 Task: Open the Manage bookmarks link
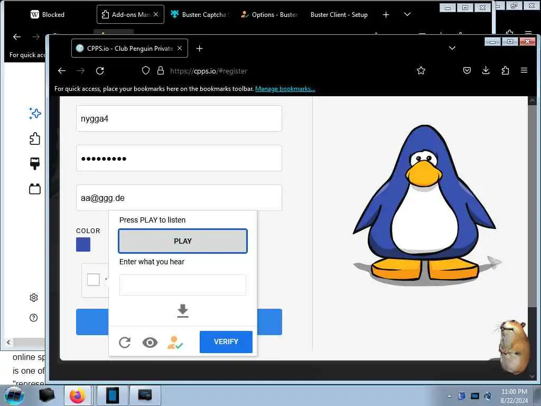point(285,89)
